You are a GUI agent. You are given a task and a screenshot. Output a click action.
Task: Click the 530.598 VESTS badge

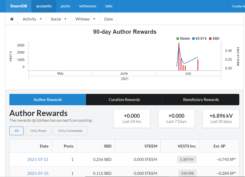click(x=187, y=173)
